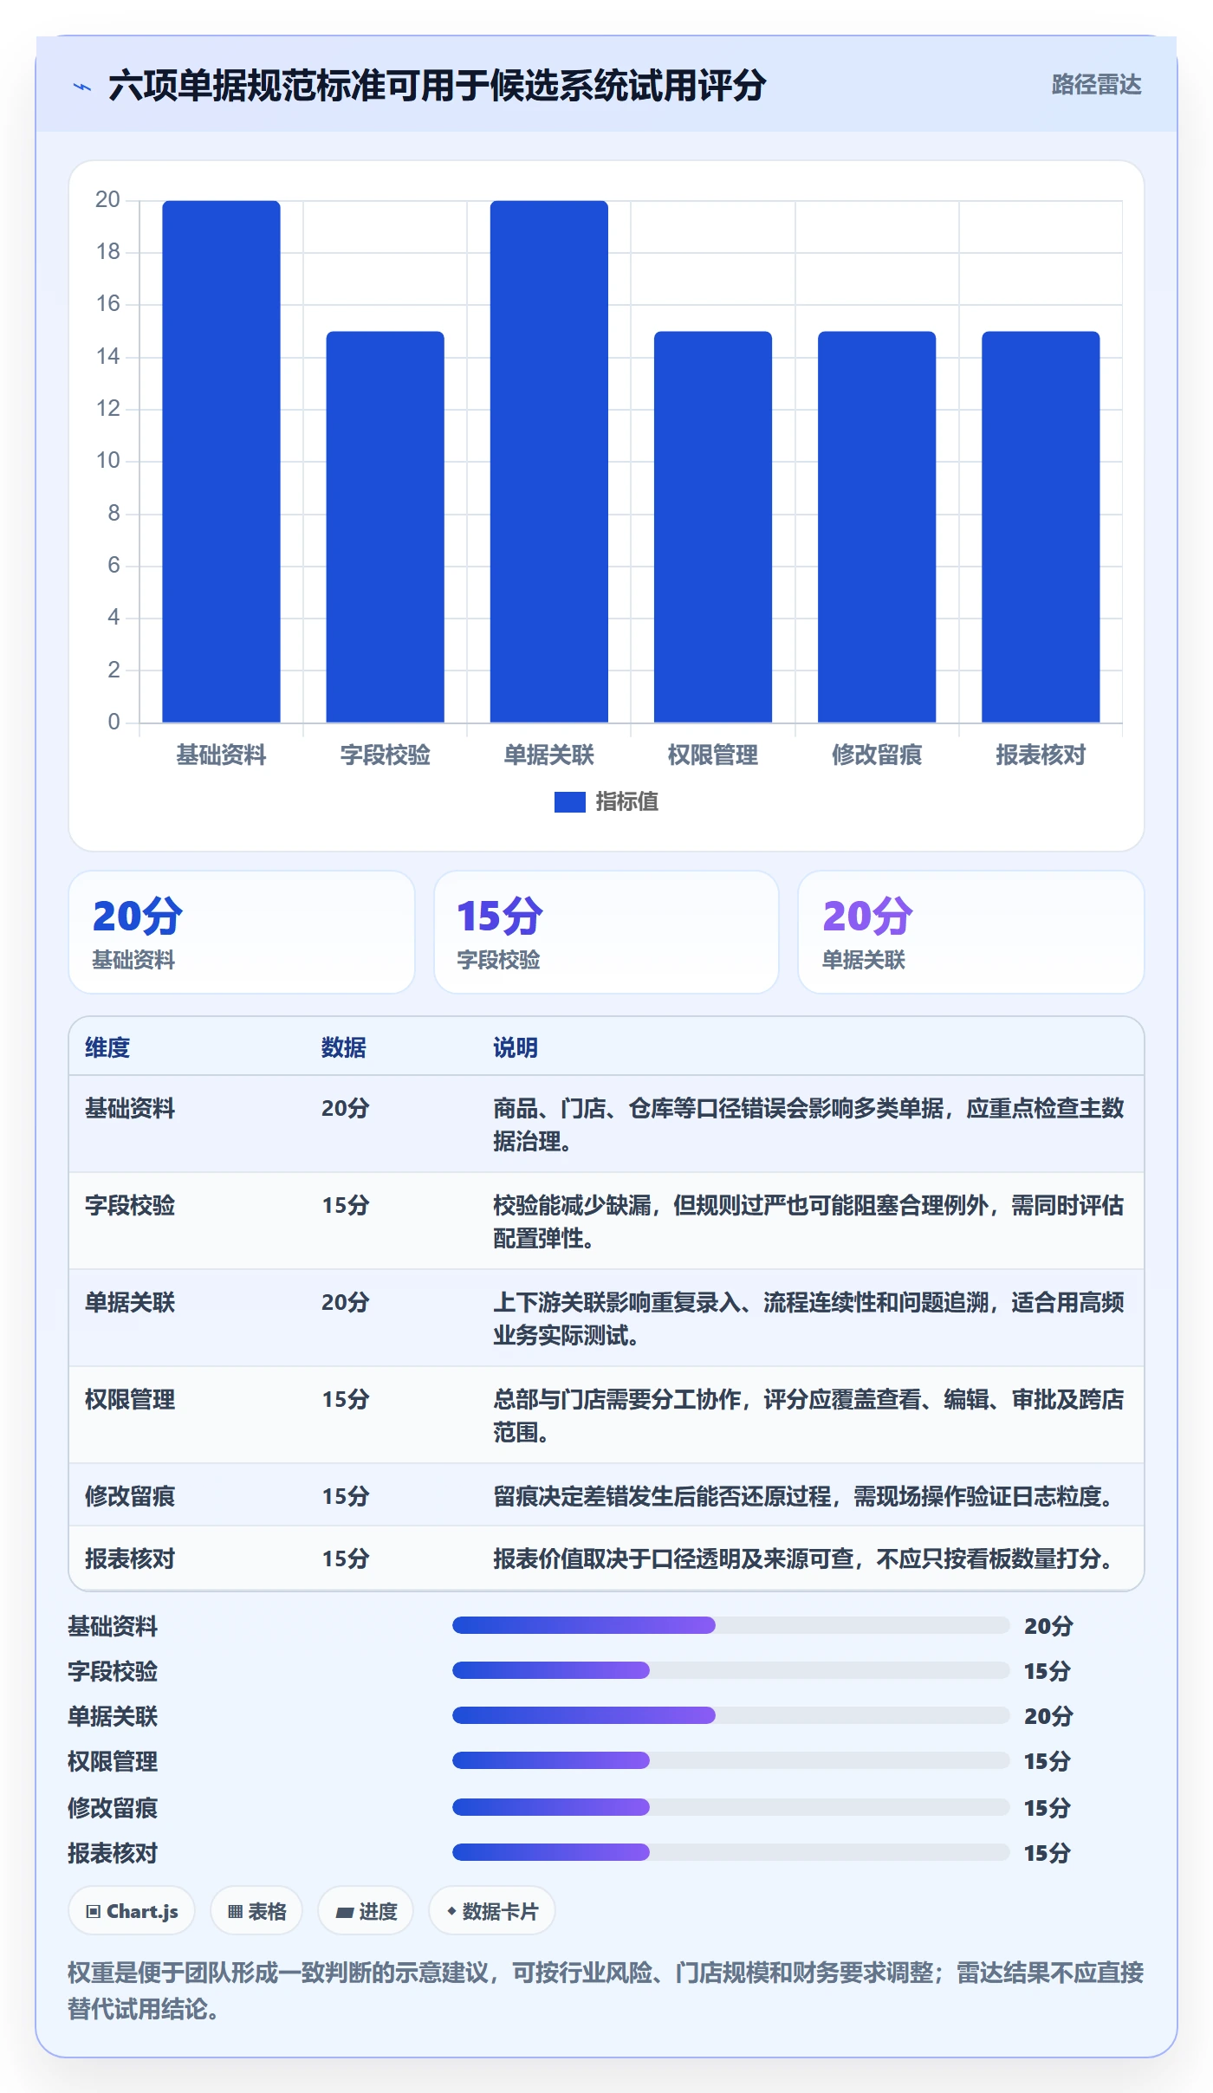Click the diamond icon in 数据卡片 chip
This screenshot has height=2093, width=1213.
click(x=451, y=1910)
